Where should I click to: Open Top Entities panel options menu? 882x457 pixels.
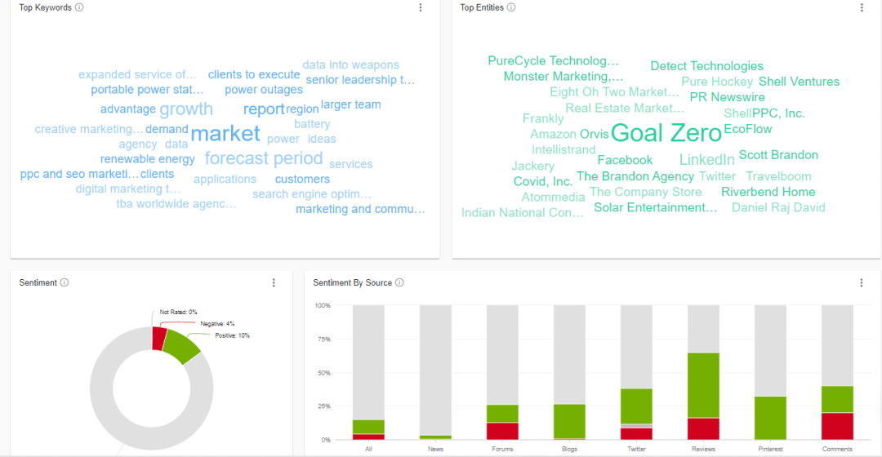tap(862, 8)
